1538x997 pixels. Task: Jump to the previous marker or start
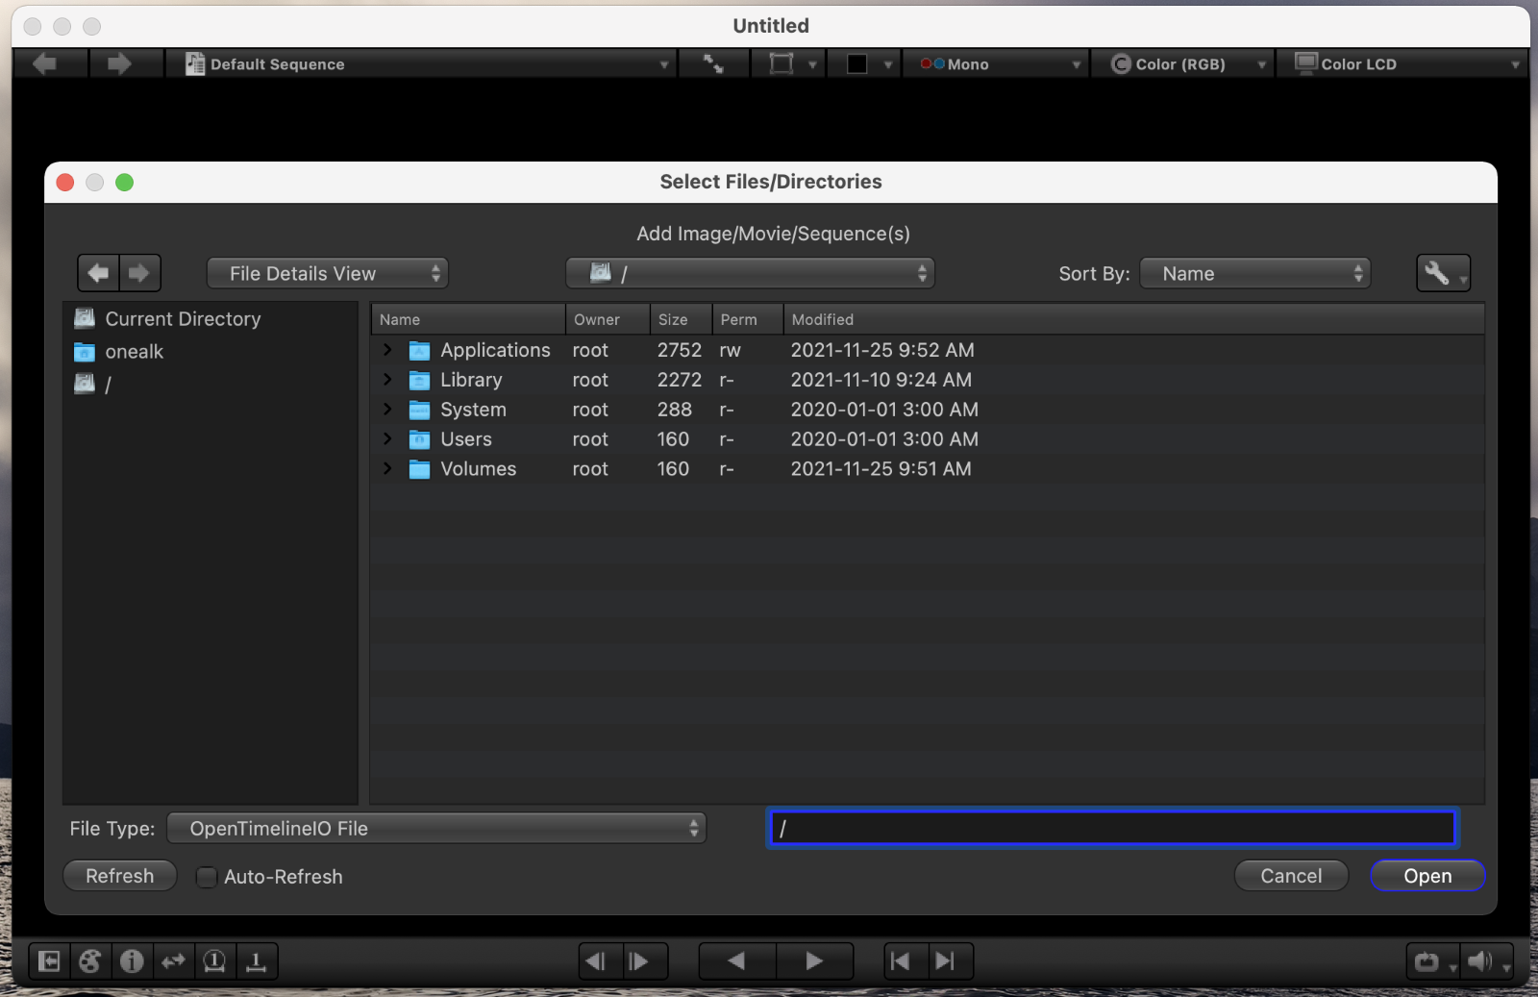905,960
